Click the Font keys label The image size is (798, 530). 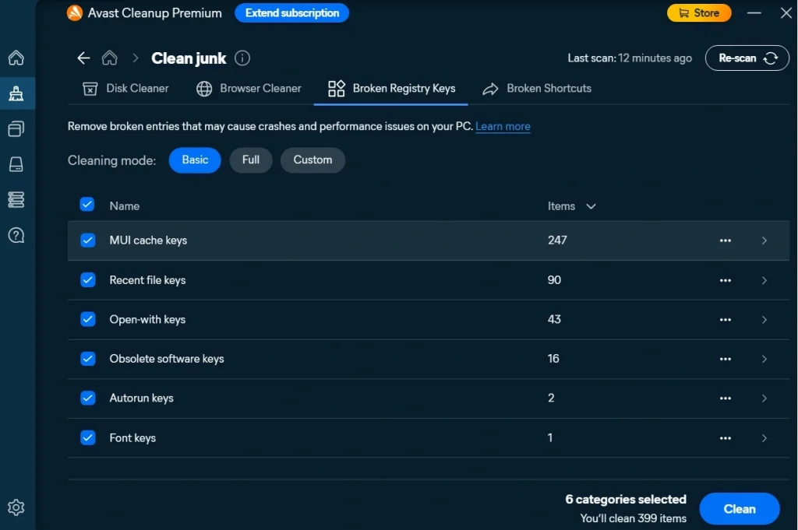coord(132,438)
